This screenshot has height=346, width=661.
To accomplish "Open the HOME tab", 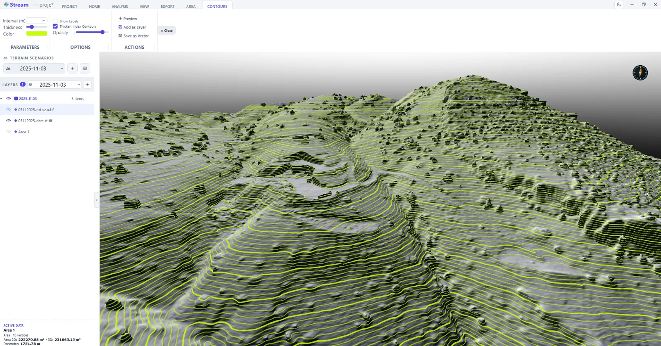I will point(95,7).
